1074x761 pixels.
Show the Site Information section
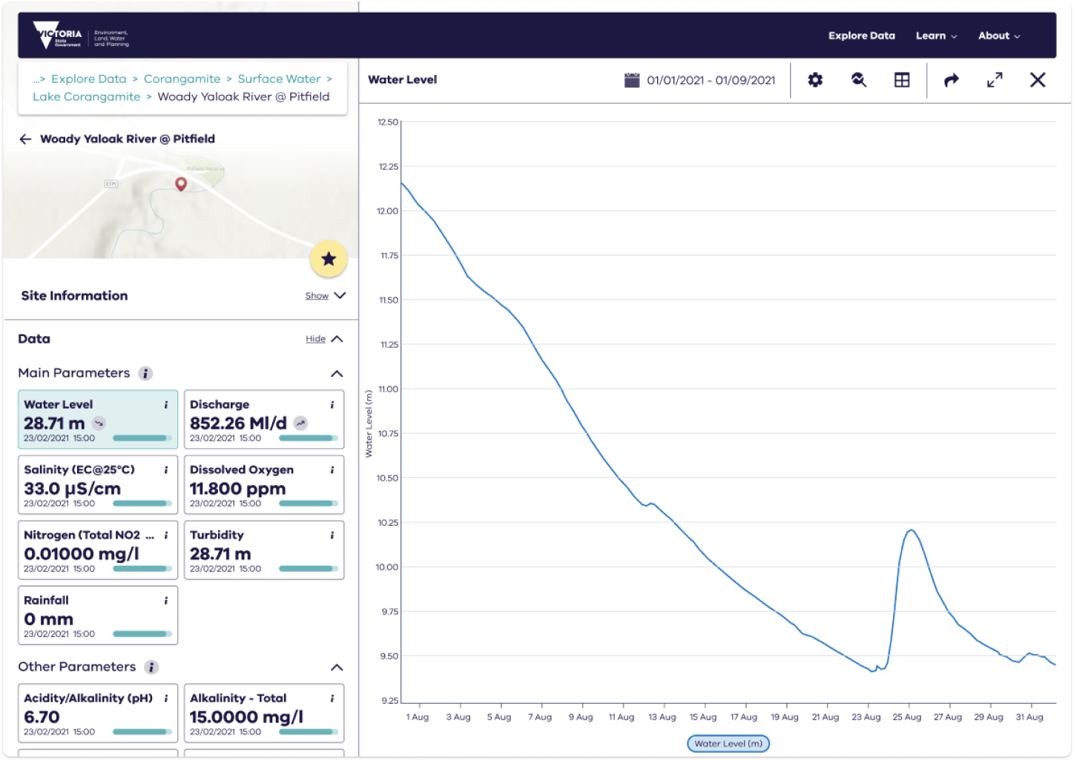pos(325,296)
